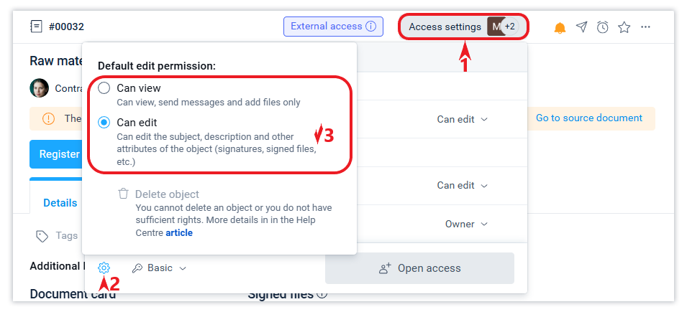Click the Access settings button
687x312 pixels.
(x=445, y=27)
